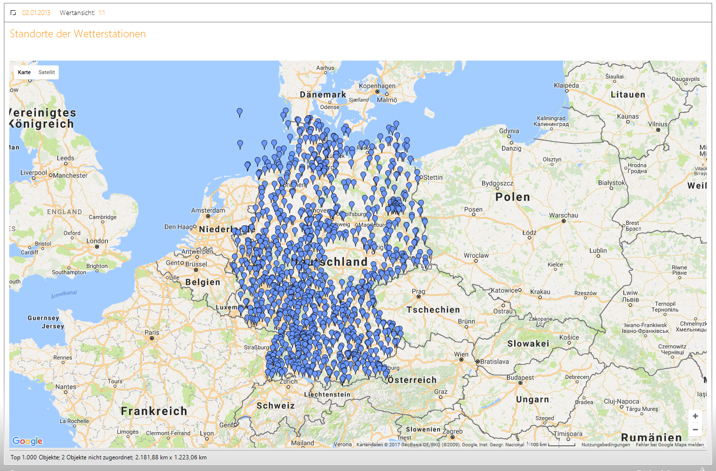Select the lone offshore pin northwest of Niederlande
Image resolution: width=716 pixels, height=471 pixels.
(240, 144)
